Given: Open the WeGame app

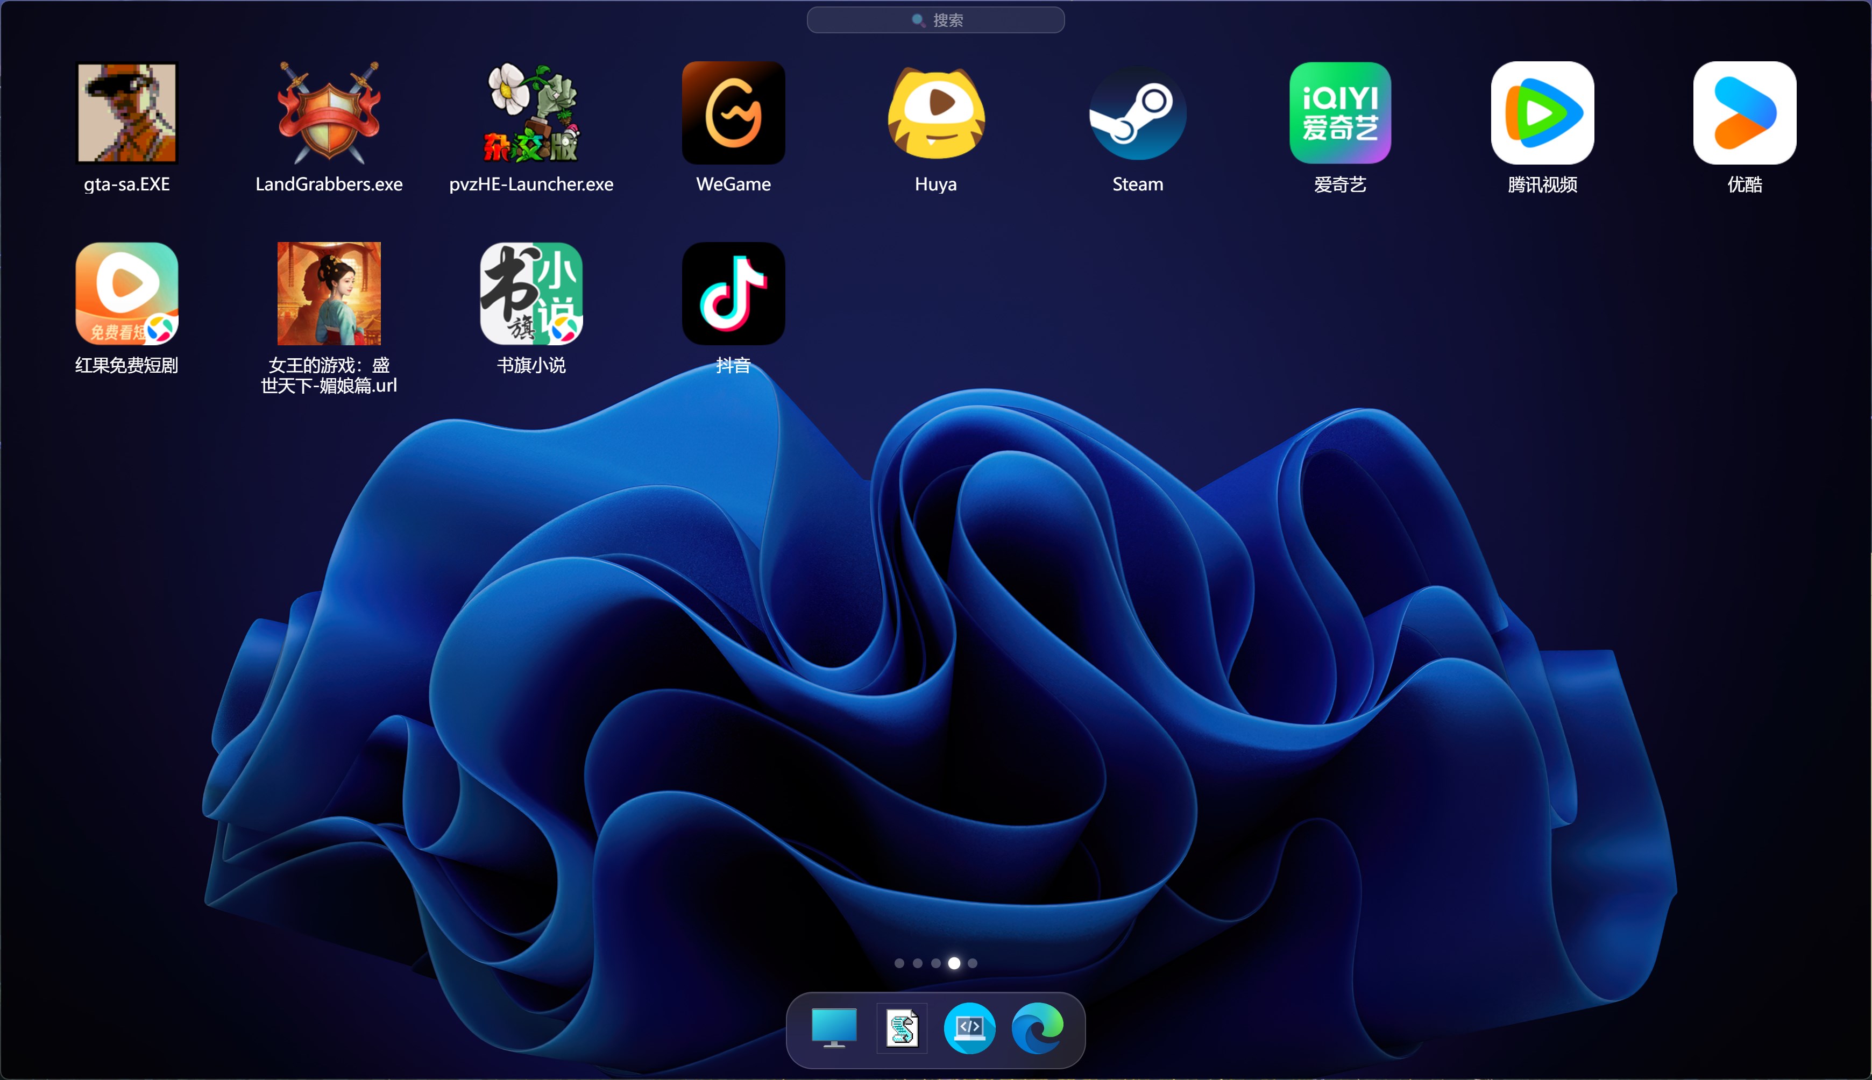Looking at the screenshot, I should pos(734,113).
